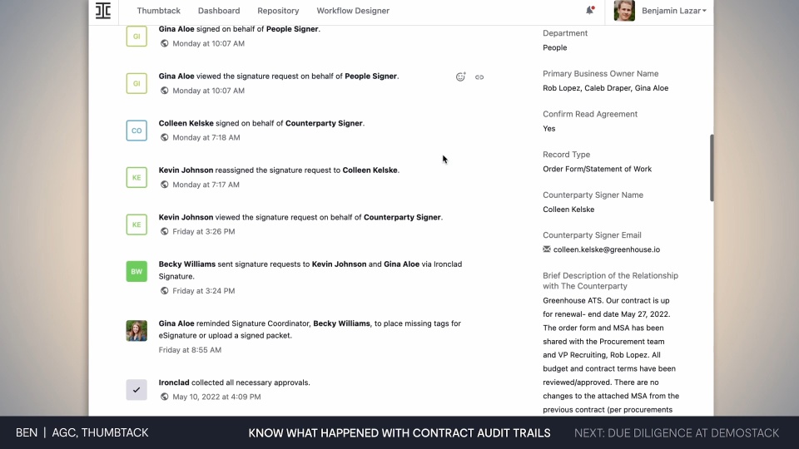This screenshot has height=449, width=799.
Task: Click the Confirm Read Agreement Yes value
Action: 548,129
